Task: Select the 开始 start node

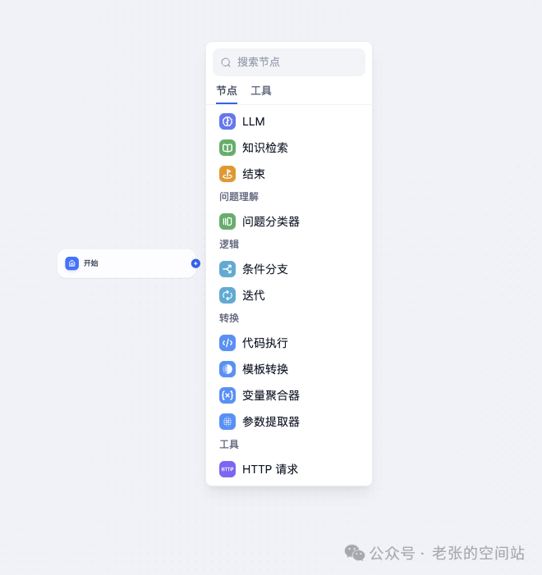Action: coord(126,263)
